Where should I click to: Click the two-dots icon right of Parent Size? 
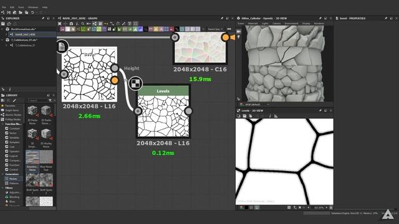(x=229, y=29)
